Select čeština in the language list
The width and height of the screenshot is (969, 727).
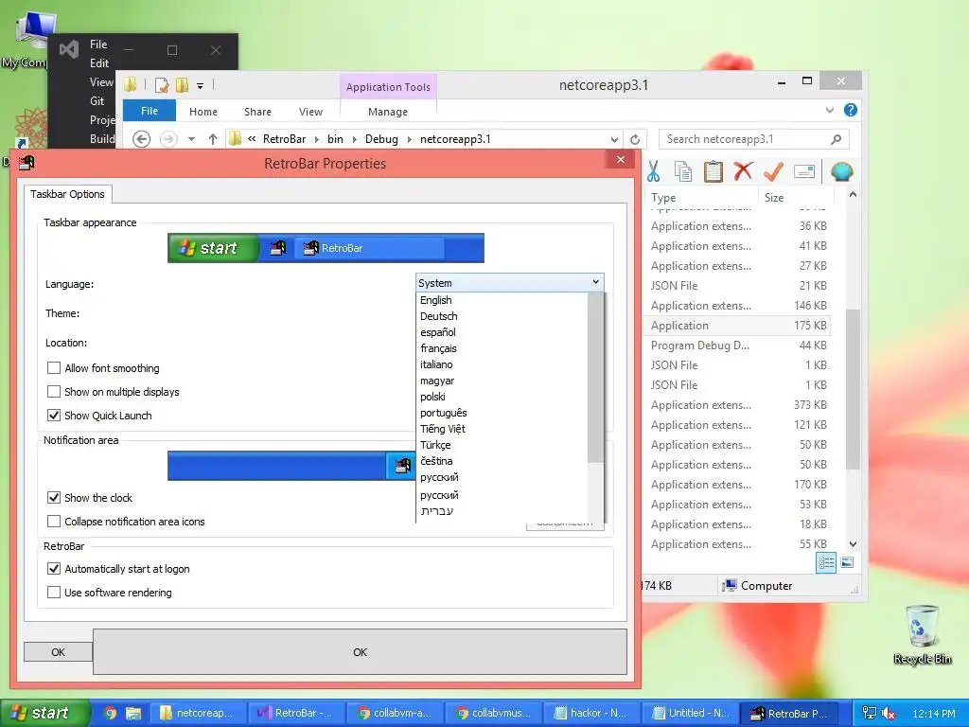pos(503,461)
